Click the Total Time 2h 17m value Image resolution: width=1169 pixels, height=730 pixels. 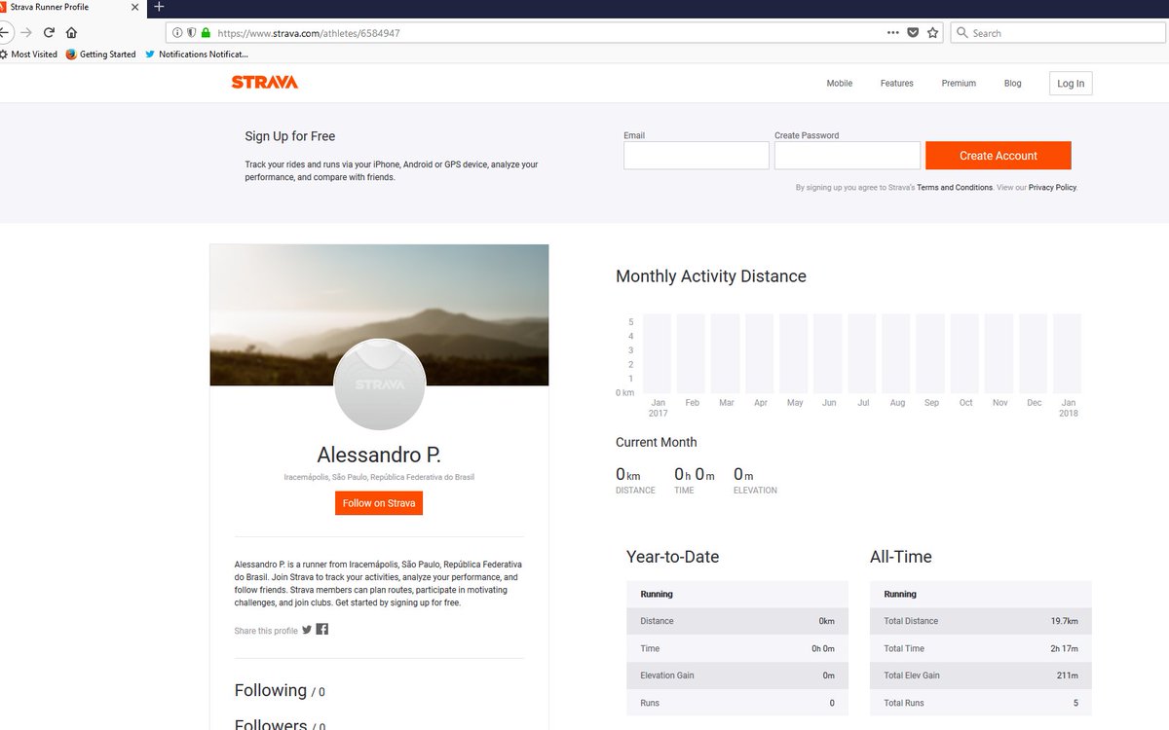pos(1065,648)
